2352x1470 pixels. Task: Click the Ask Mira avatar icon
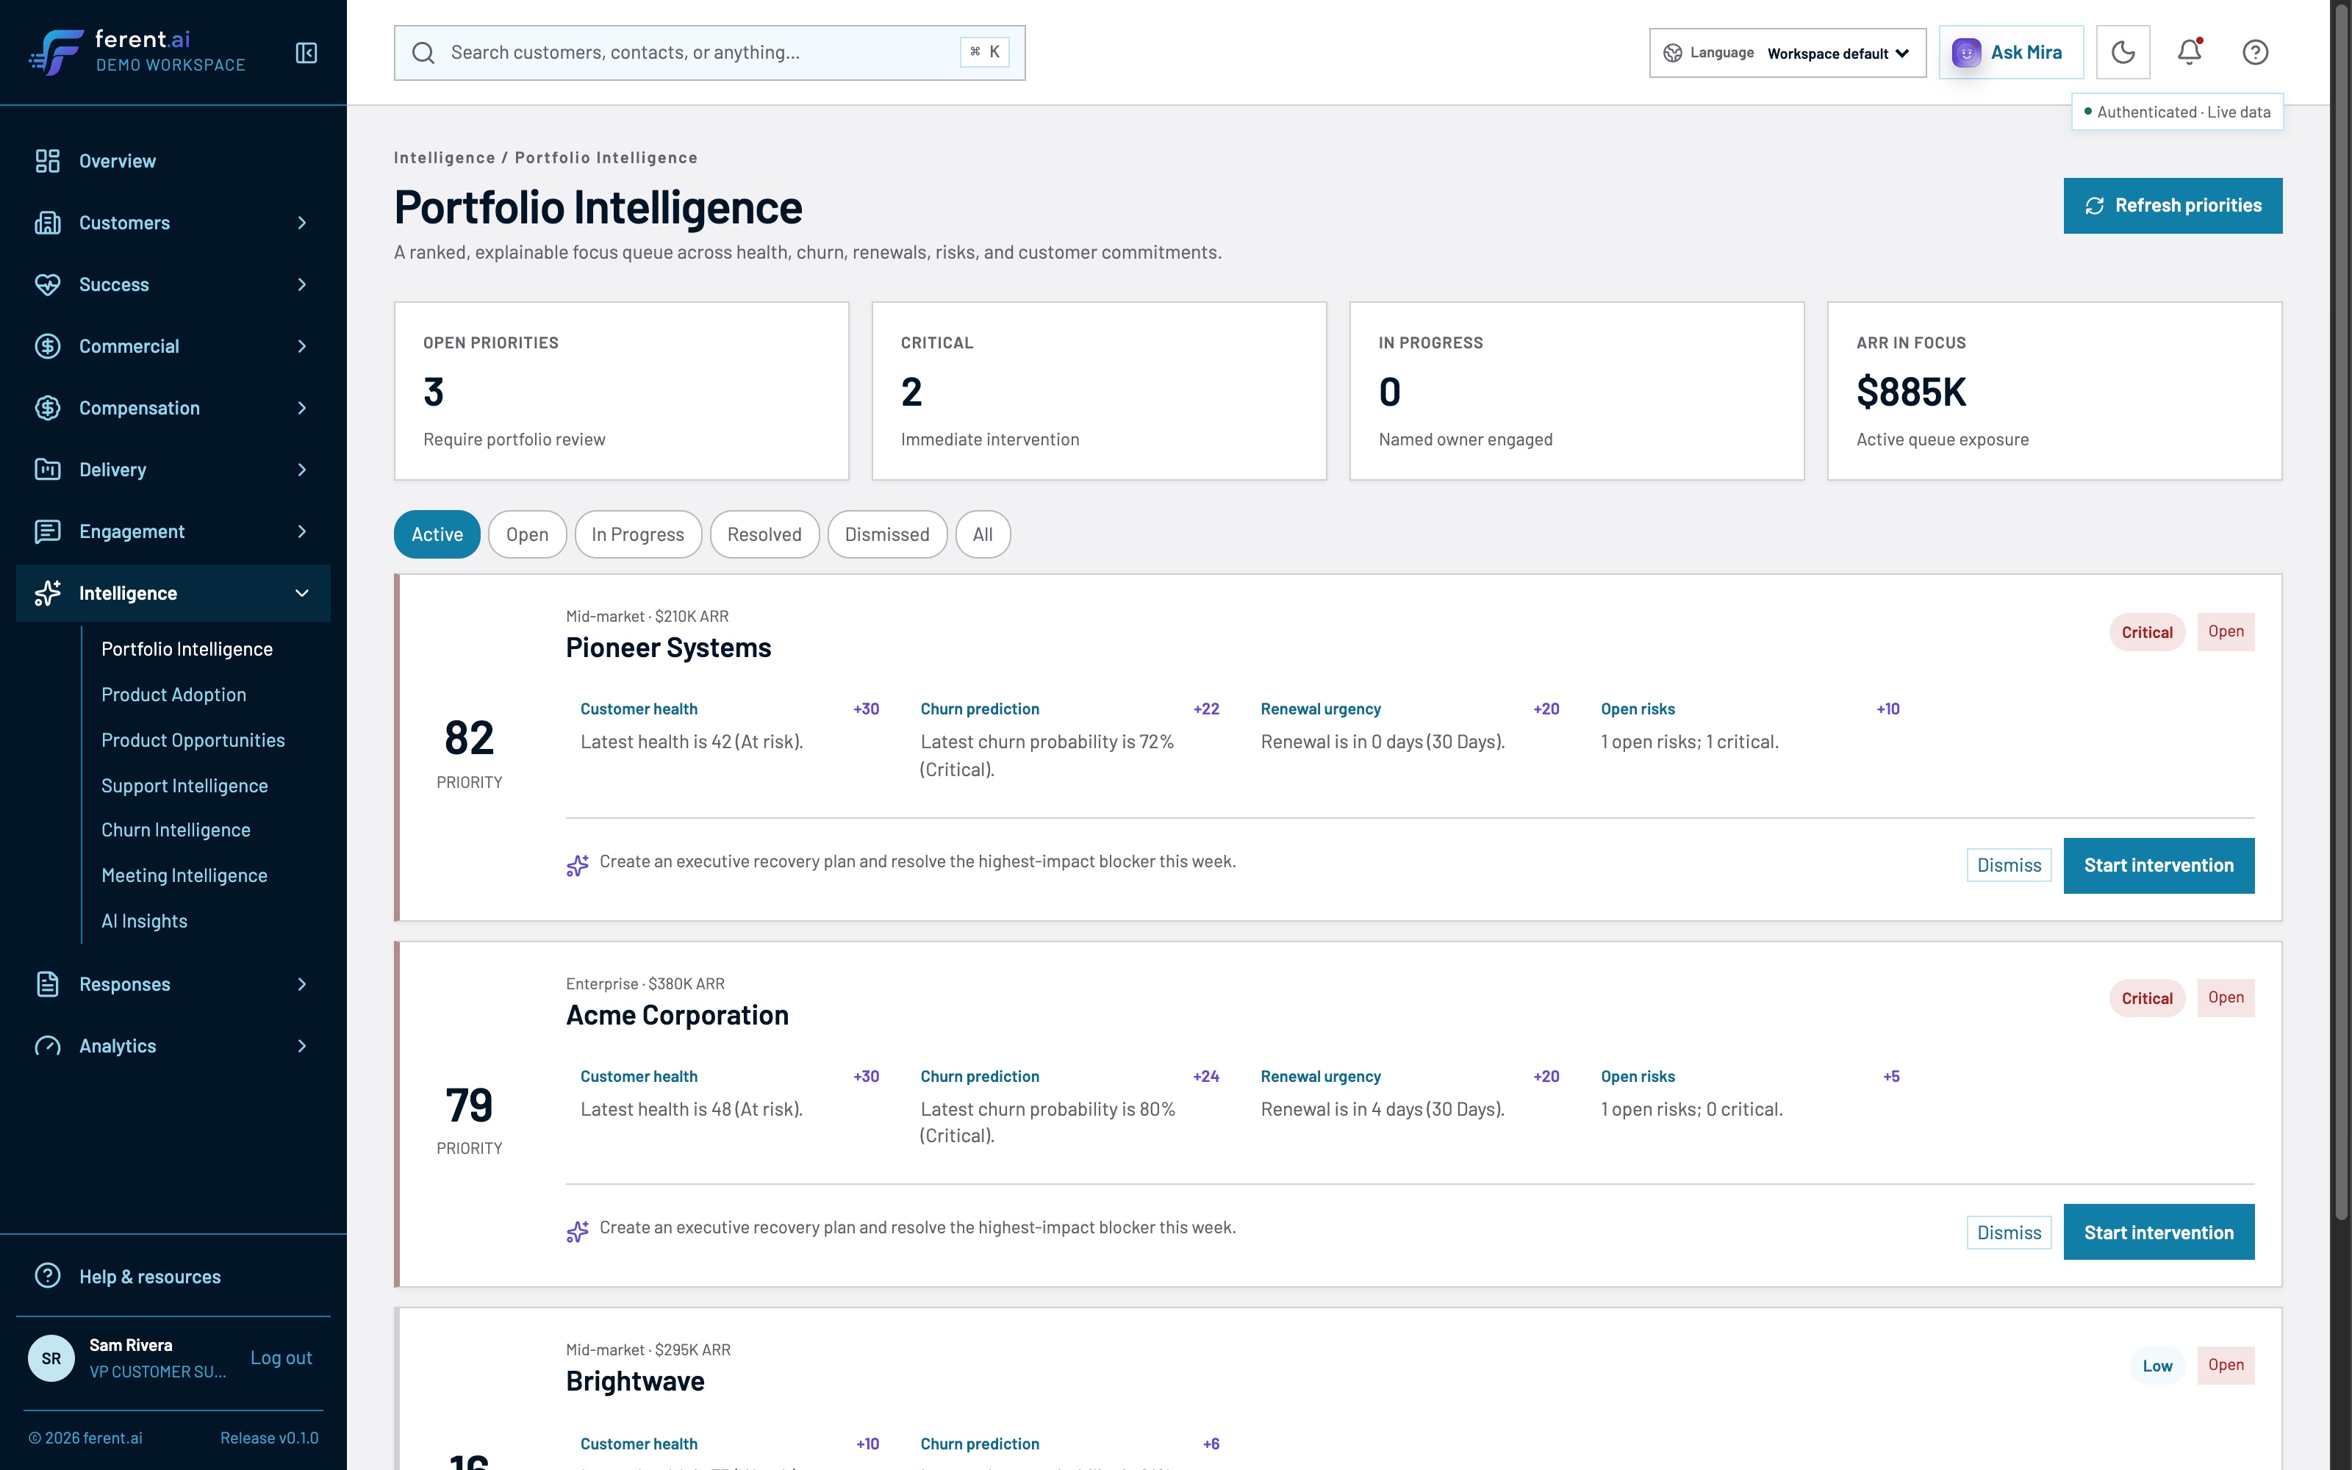1966,52
